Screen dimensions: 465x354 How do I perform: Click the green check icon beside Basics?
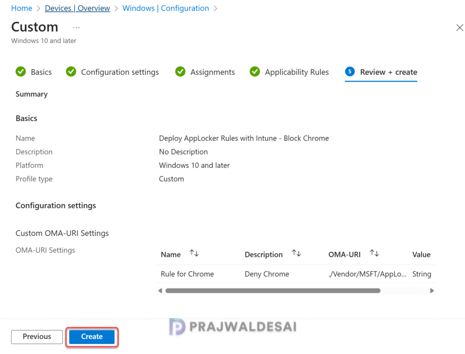pyautogui.click(x=21, y=71)
